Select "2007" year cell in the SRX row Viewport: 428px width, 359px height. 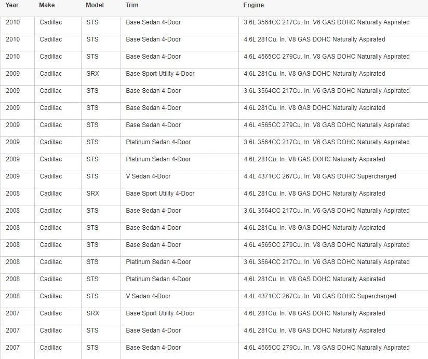click(x=13, y=313)
